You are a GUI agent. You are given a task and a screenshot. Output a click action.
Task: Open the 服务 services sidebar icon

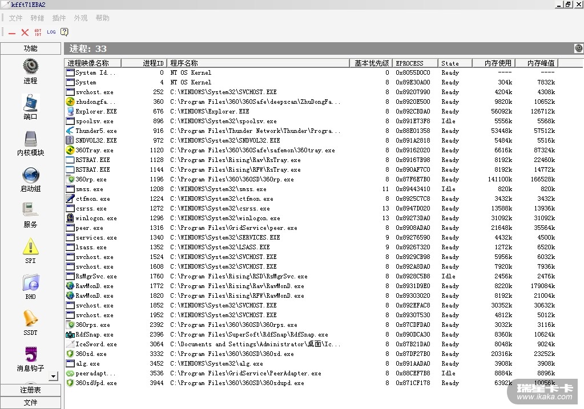(30, 210)
